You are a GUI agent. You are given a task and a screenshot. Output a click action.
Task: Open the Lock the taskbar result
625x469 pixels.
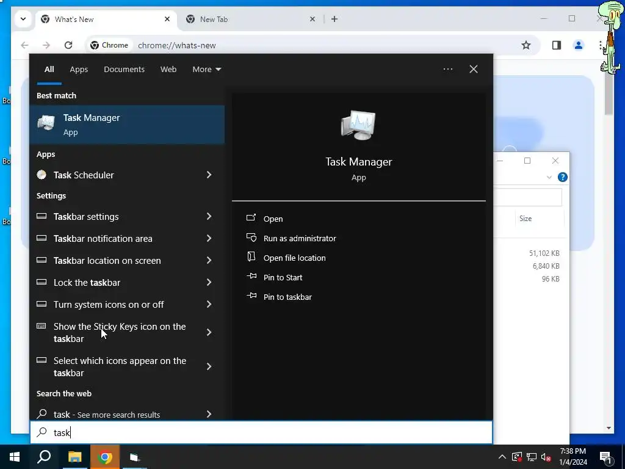[127, 282]
